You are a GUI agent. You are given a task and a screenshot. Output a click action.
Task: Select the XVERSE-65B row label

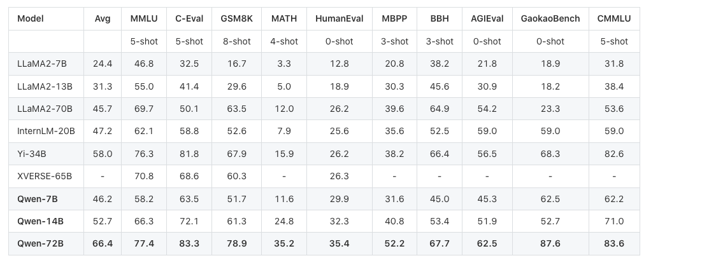point(45,176)
